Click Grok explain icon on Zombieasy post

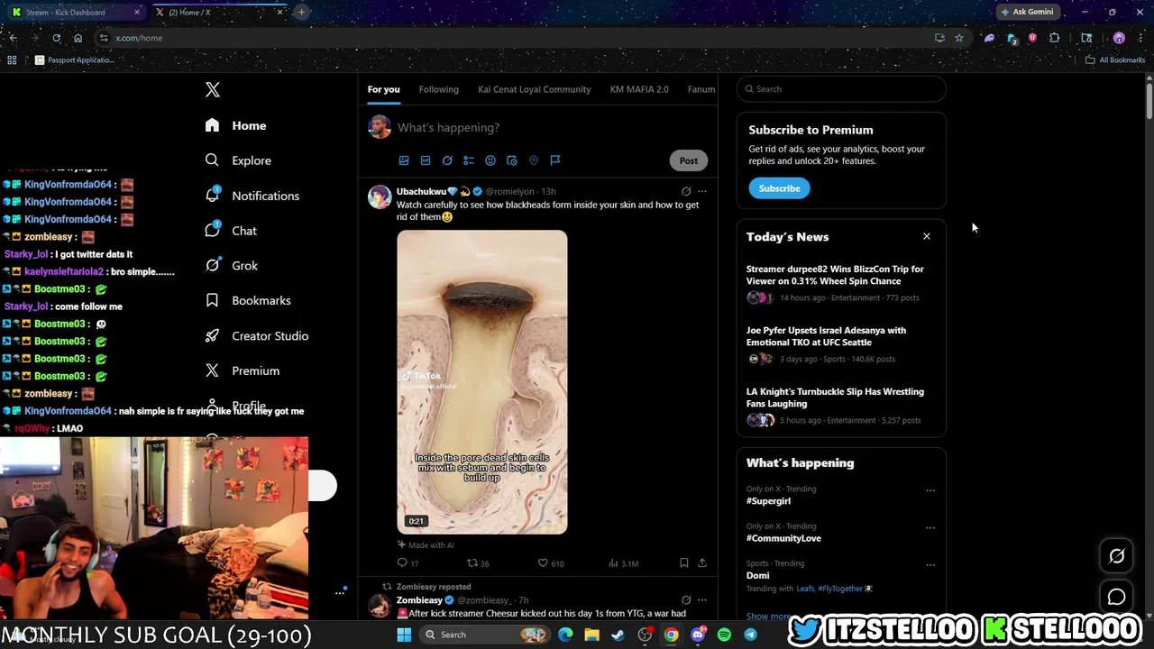686,599
